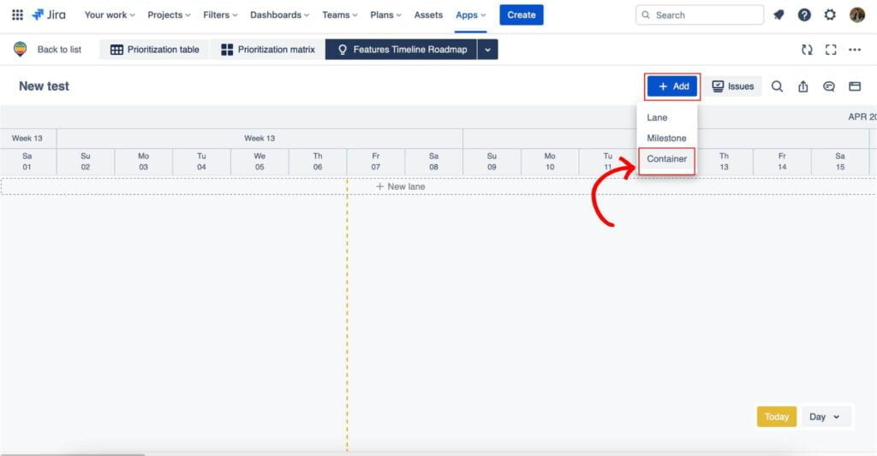877x456 pixels.
Task: Expand the Teams dropdown
Action: [x=339, y=15]
